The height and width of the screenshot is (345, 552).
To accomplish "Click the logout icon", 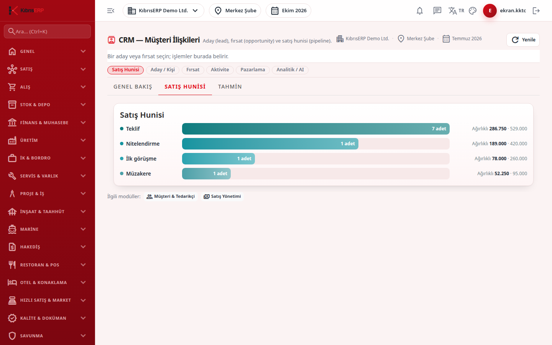I will pyautogui.click(x=536, y=11).
